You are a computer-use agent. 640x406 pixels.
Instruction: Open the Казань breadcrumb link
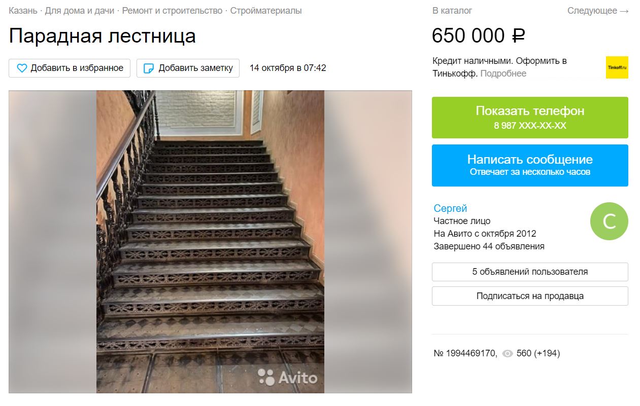pyautogui.click(x=23, y=11)
